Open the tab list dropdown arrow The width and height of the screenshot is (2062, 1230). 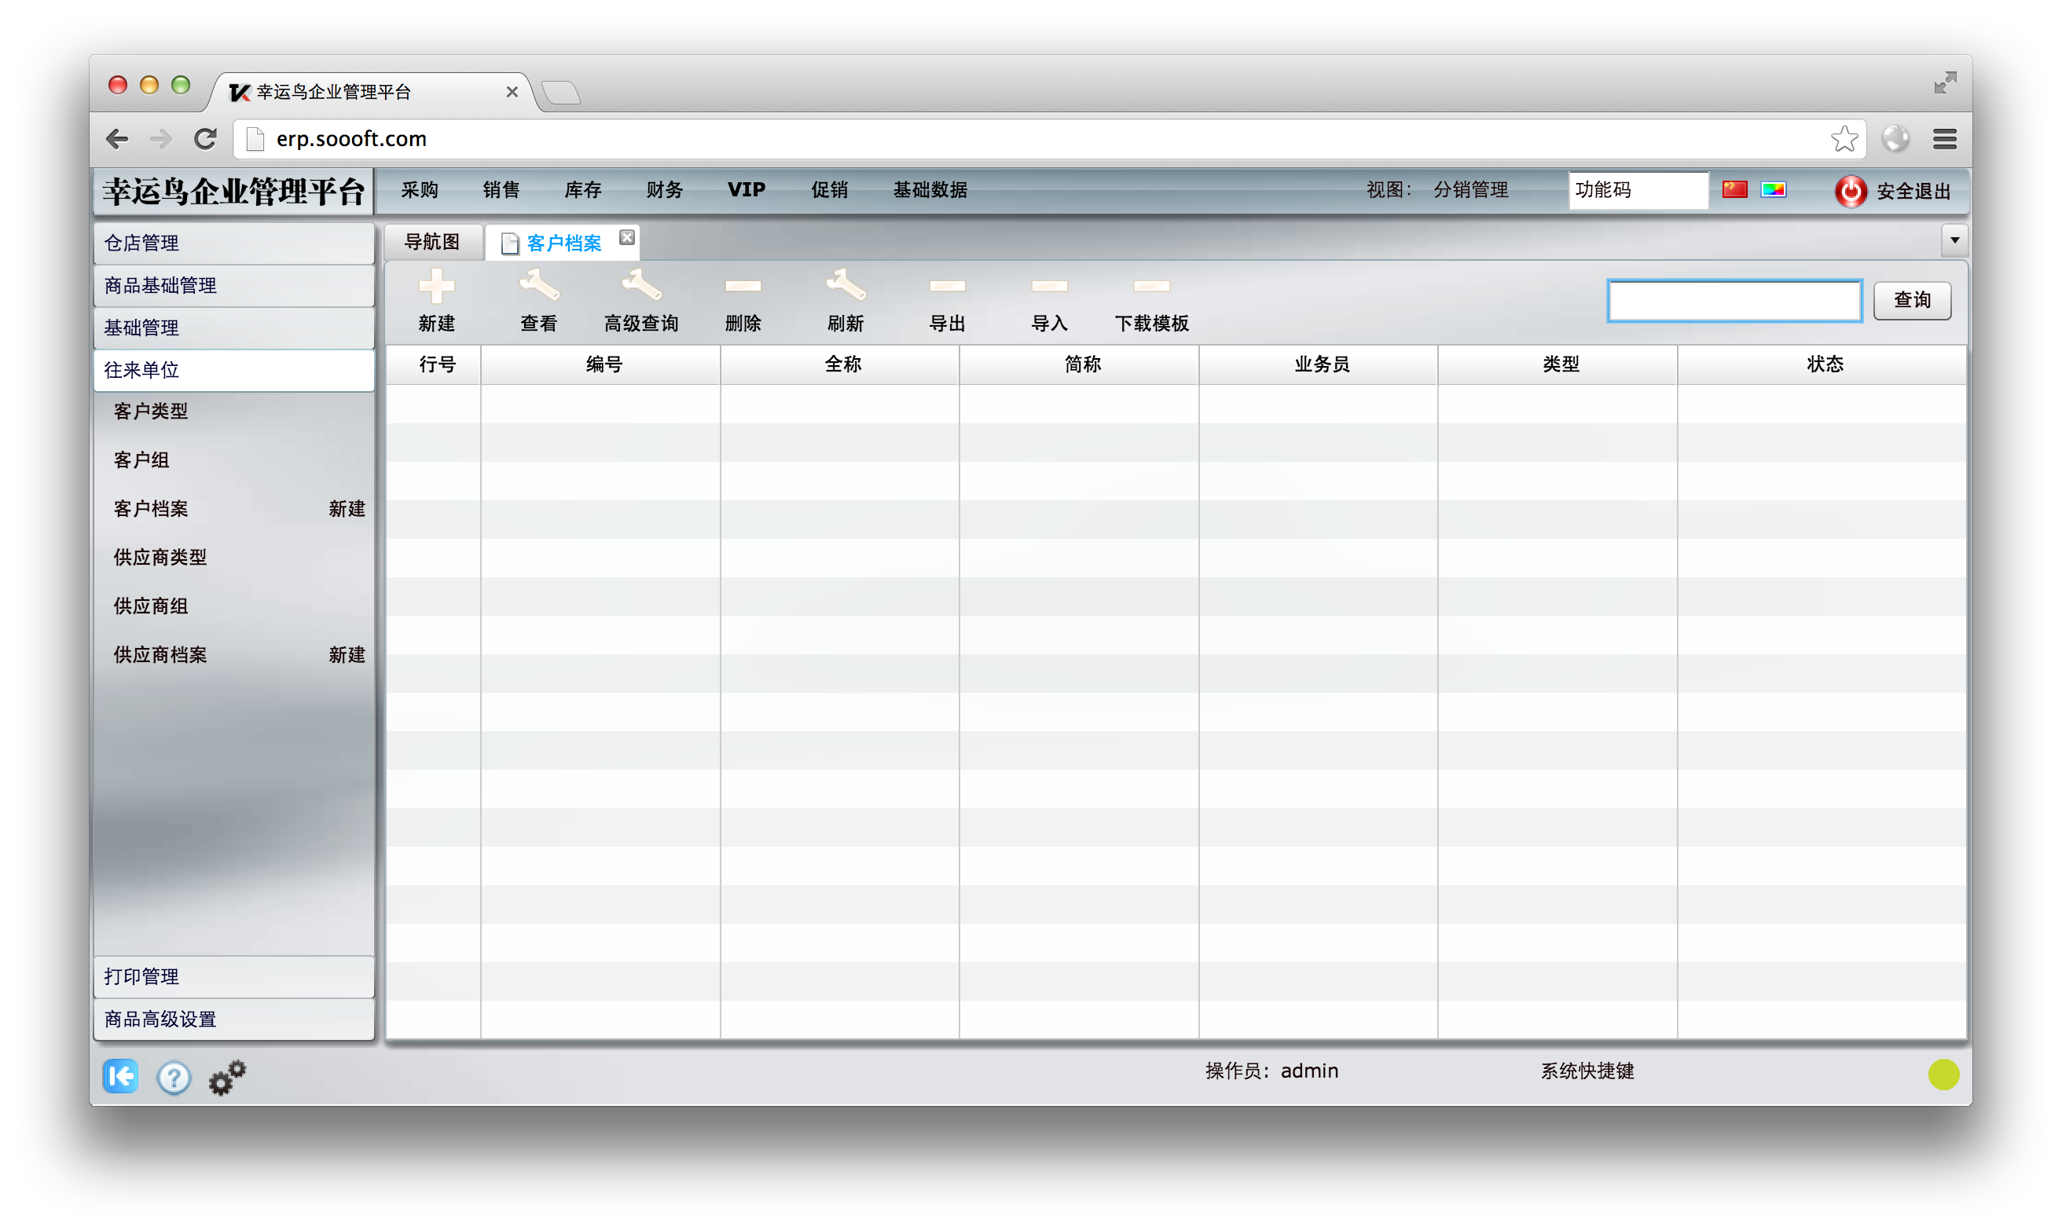1954,240
